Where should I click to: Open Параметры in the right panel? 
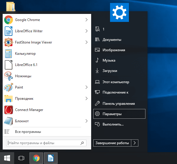tap(119, 114)
